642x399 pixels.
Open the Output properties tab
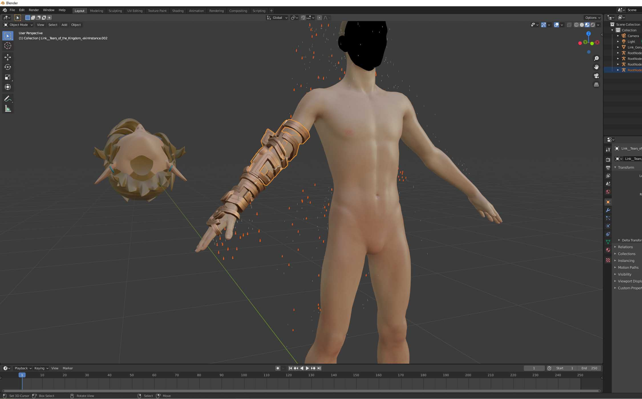(608, 168)
